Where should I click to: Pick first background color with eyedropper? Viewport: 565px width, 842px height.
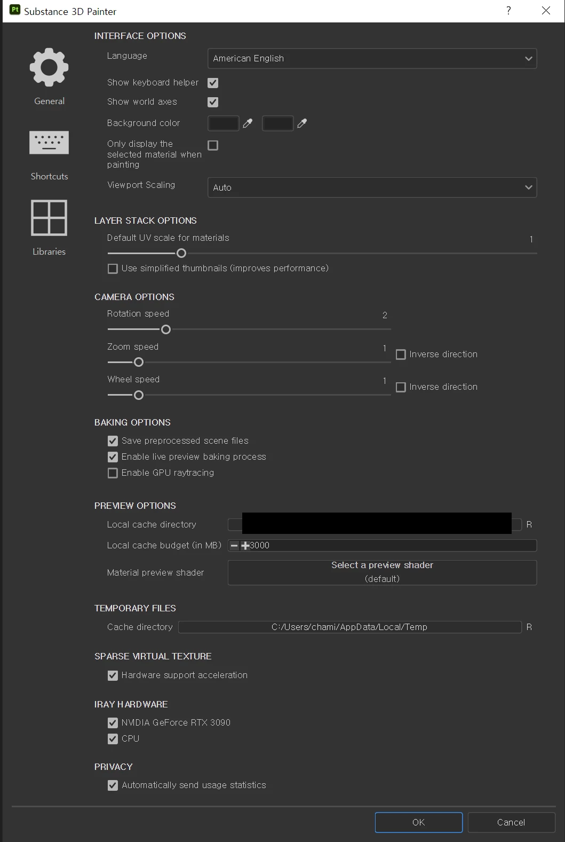248,123
